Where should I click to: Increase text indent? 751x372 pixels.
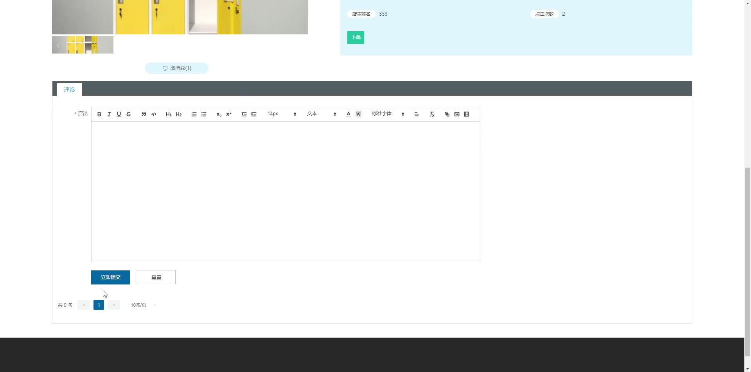254,114
